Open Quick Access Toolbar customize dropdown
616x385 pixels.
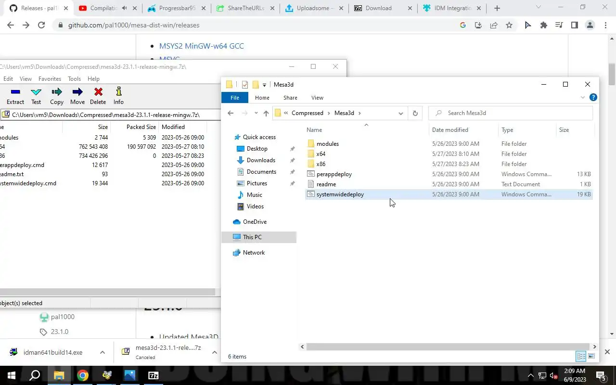[264, 85]
